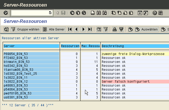Click the standalone Filter funnel icon
169x110 pixels.
(x=106, y=29)
